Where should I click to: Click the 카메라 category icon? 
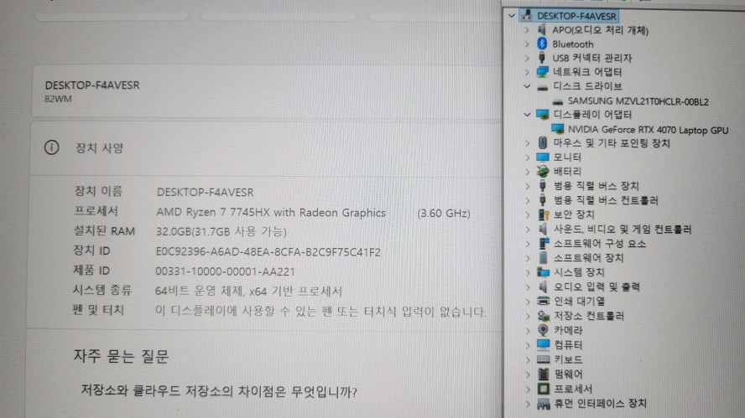coord(543,330)
